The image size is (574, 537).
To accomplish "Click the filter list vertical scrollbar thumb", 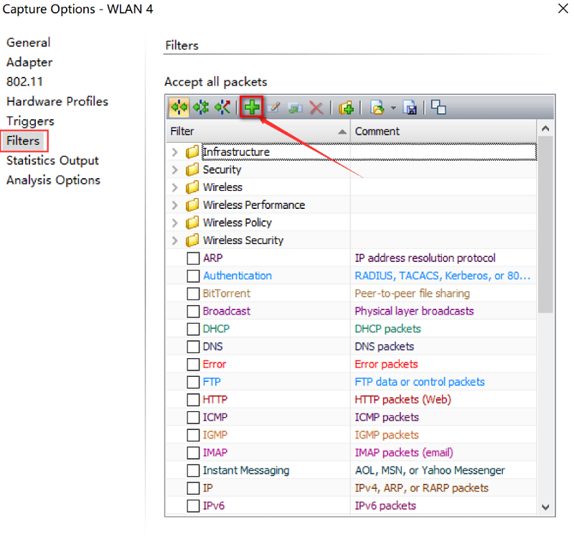I will (545, 224).
